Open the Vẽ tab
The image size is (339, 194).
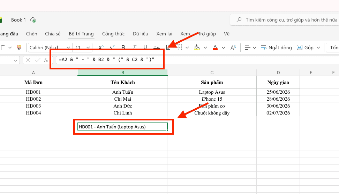[227, 34]
